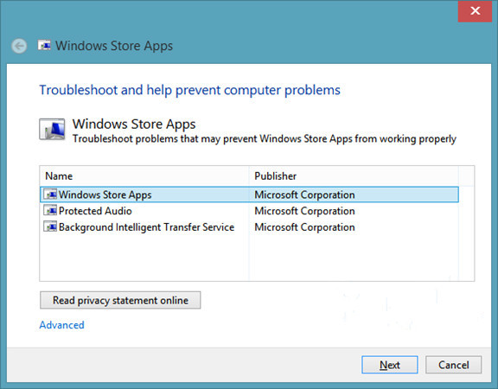Proceed with the Next button
Image resolution: width=498 pixels, height=389 pixels.
click(390, 365)
